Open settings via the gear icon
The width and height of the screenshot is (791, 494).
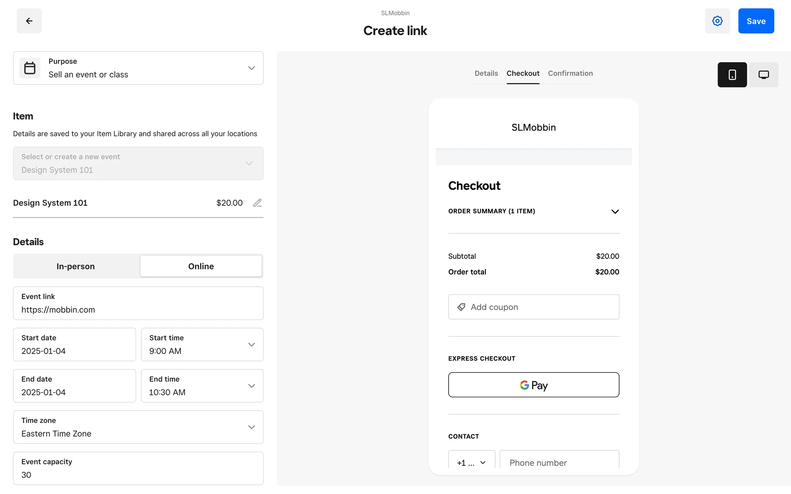717,21
